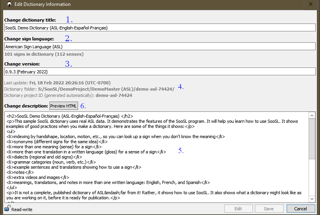Click the last update date 'Fri, 18 Feb 2022'
This screenshot has width=320, height=215.
tap(47, 83)
